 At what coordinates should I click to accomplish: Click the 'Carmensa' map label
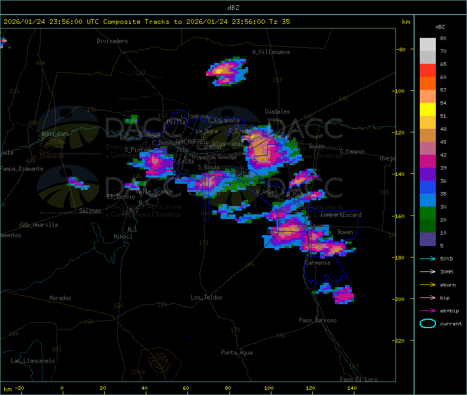click(318, 263)
